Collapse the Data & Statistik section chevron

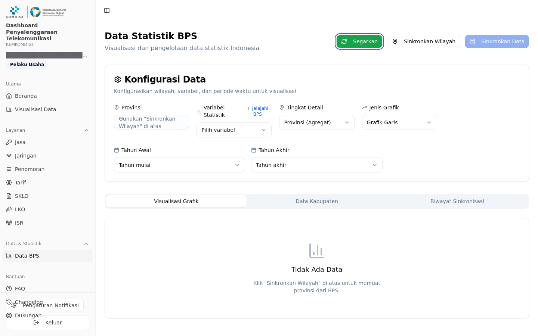coord(86,244)
